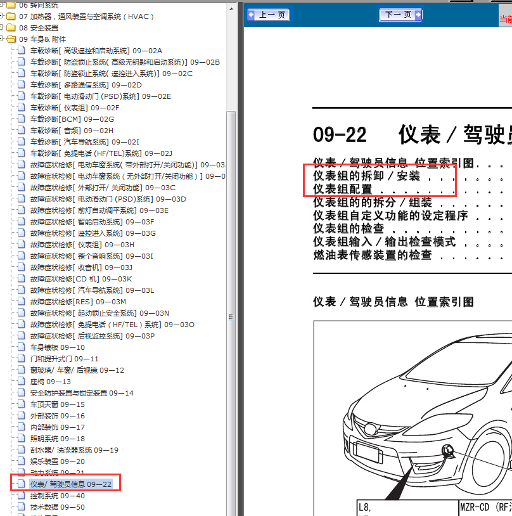Open 故障症状检修 CD机 09-03K
The height and width of the screenshot is (516, 512).
[x=81, y=279]
